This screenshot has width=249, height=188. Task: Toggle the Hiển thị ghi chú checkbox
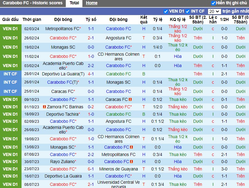coord(213,3)
